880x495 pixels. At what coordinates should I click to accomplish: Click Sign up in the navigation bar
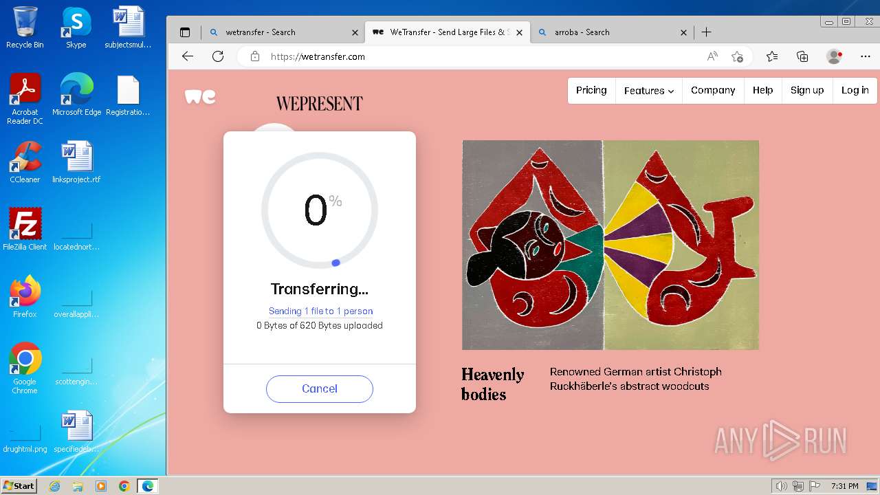tap(807, 90)
